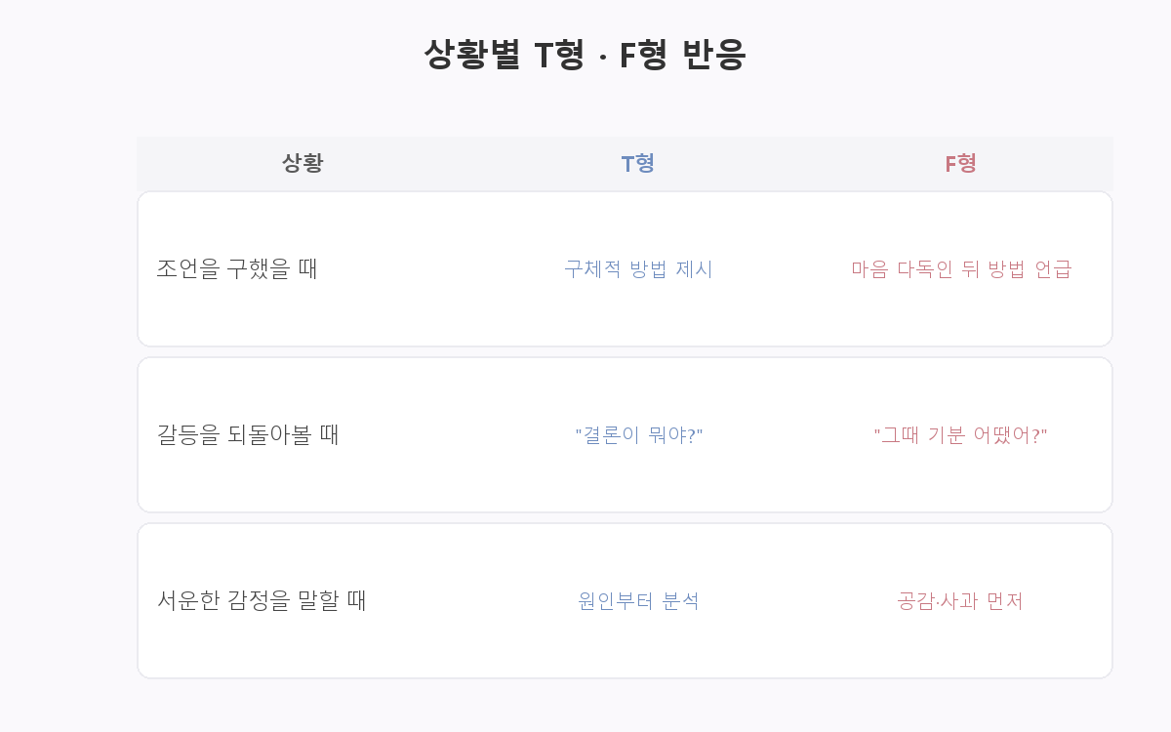Click the T형 quote "결론이 뭐야?"
Image resolution: width=1171 pixels, height=732 pixels.
[x=638, y=435]
